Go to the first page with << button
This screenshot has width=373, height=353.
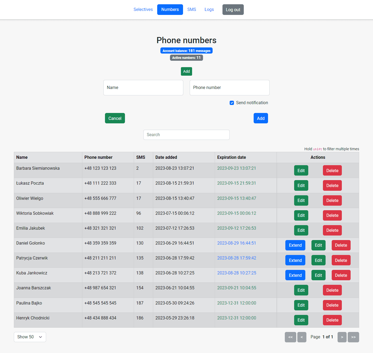pos(290,337)
